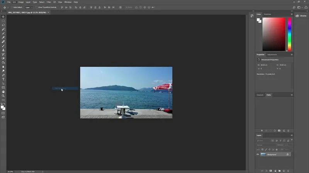This screenshot has width=309, height=173.
Task: Open the Auto-Select Layer dropdown
Action: tap(29, 7)
